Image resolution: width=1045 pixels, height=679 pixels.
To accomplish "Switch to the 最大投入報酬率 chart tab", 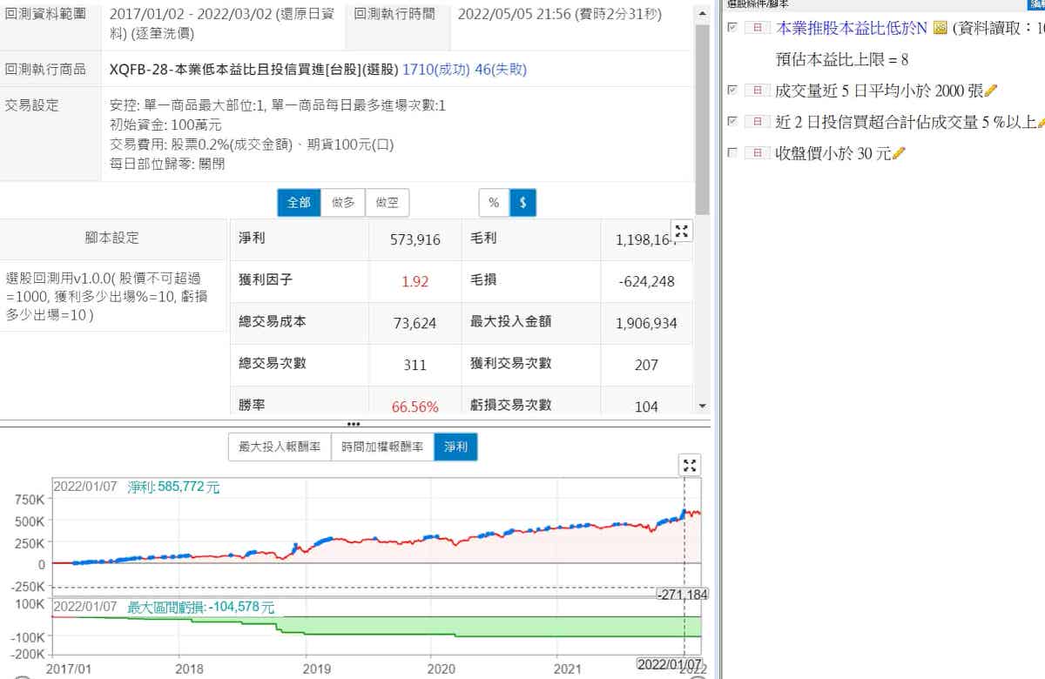I will (x=280, y=447).
